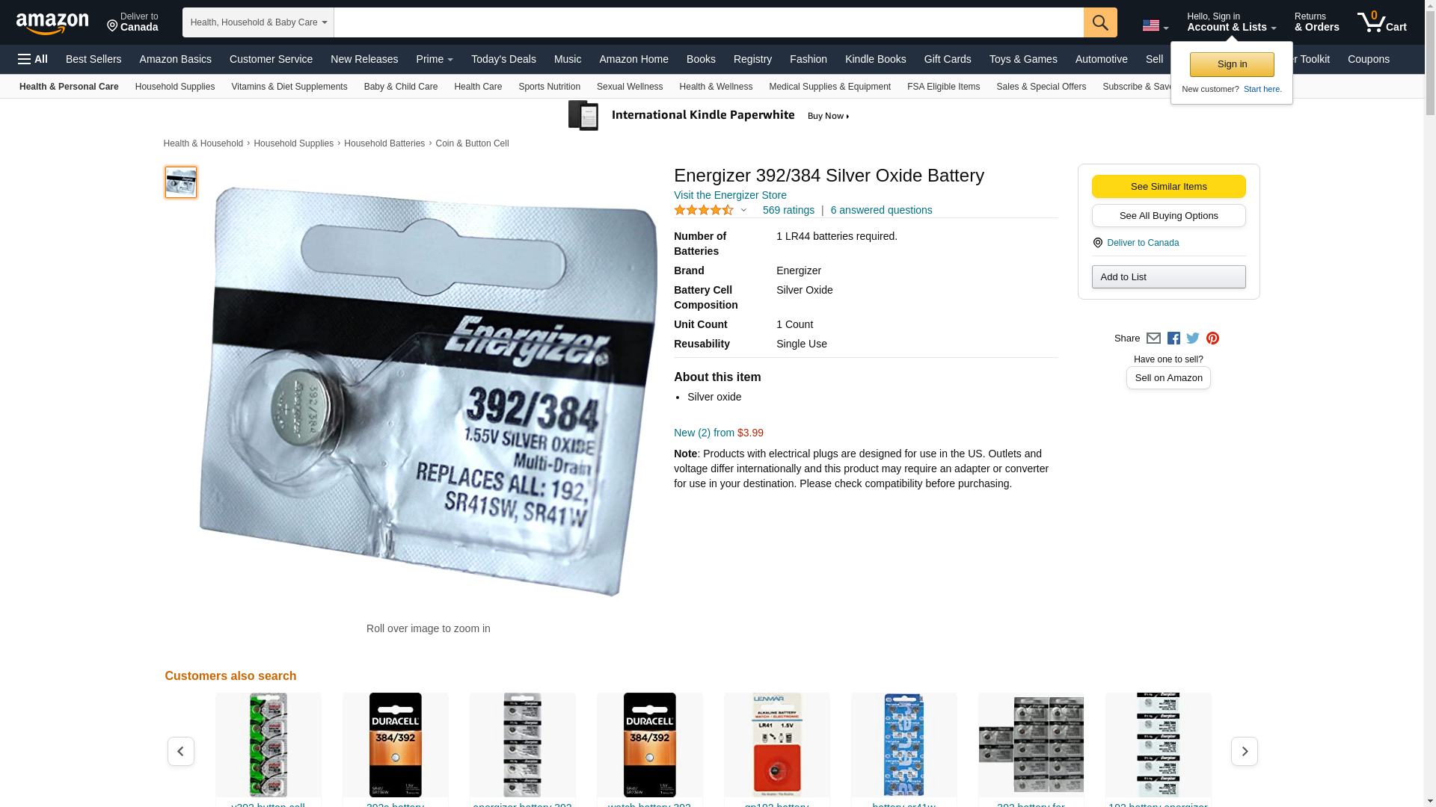The image size is (1436, 807).
Task: Share via email envelope icon
Action: [x=1153, y=338]
